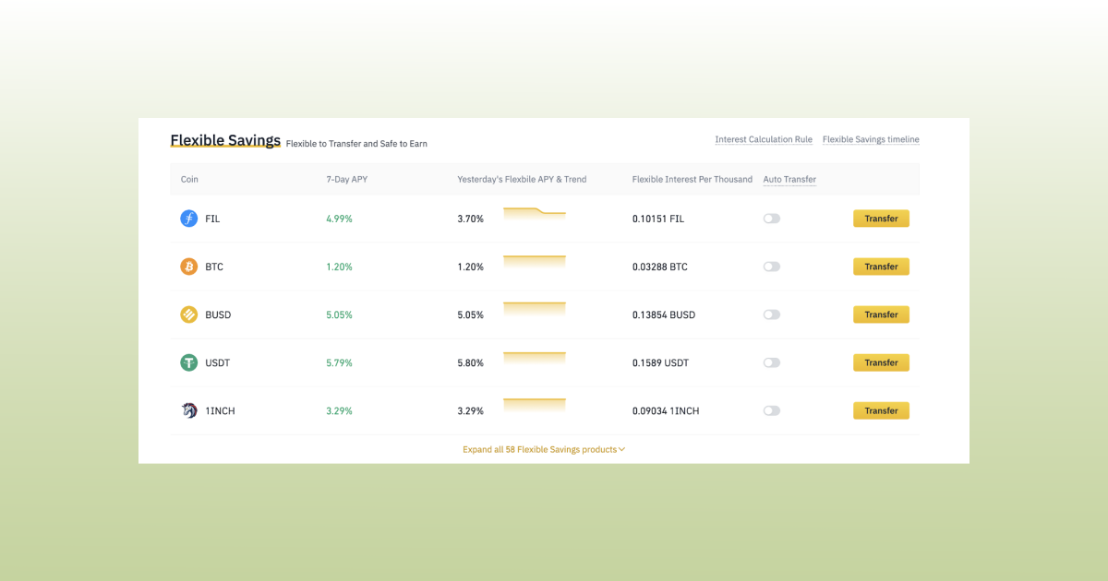This screenshot has width=1108, height=581.
Task: Open Interest Calculation Rule
Action: point(764,139)
